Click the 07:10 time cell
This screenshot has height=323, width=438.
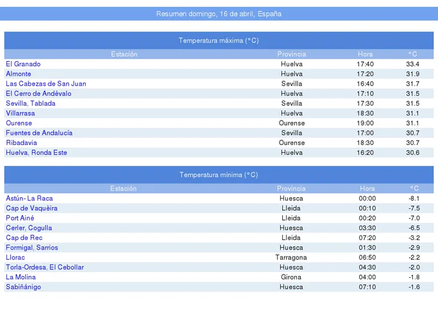click(367, 287)
